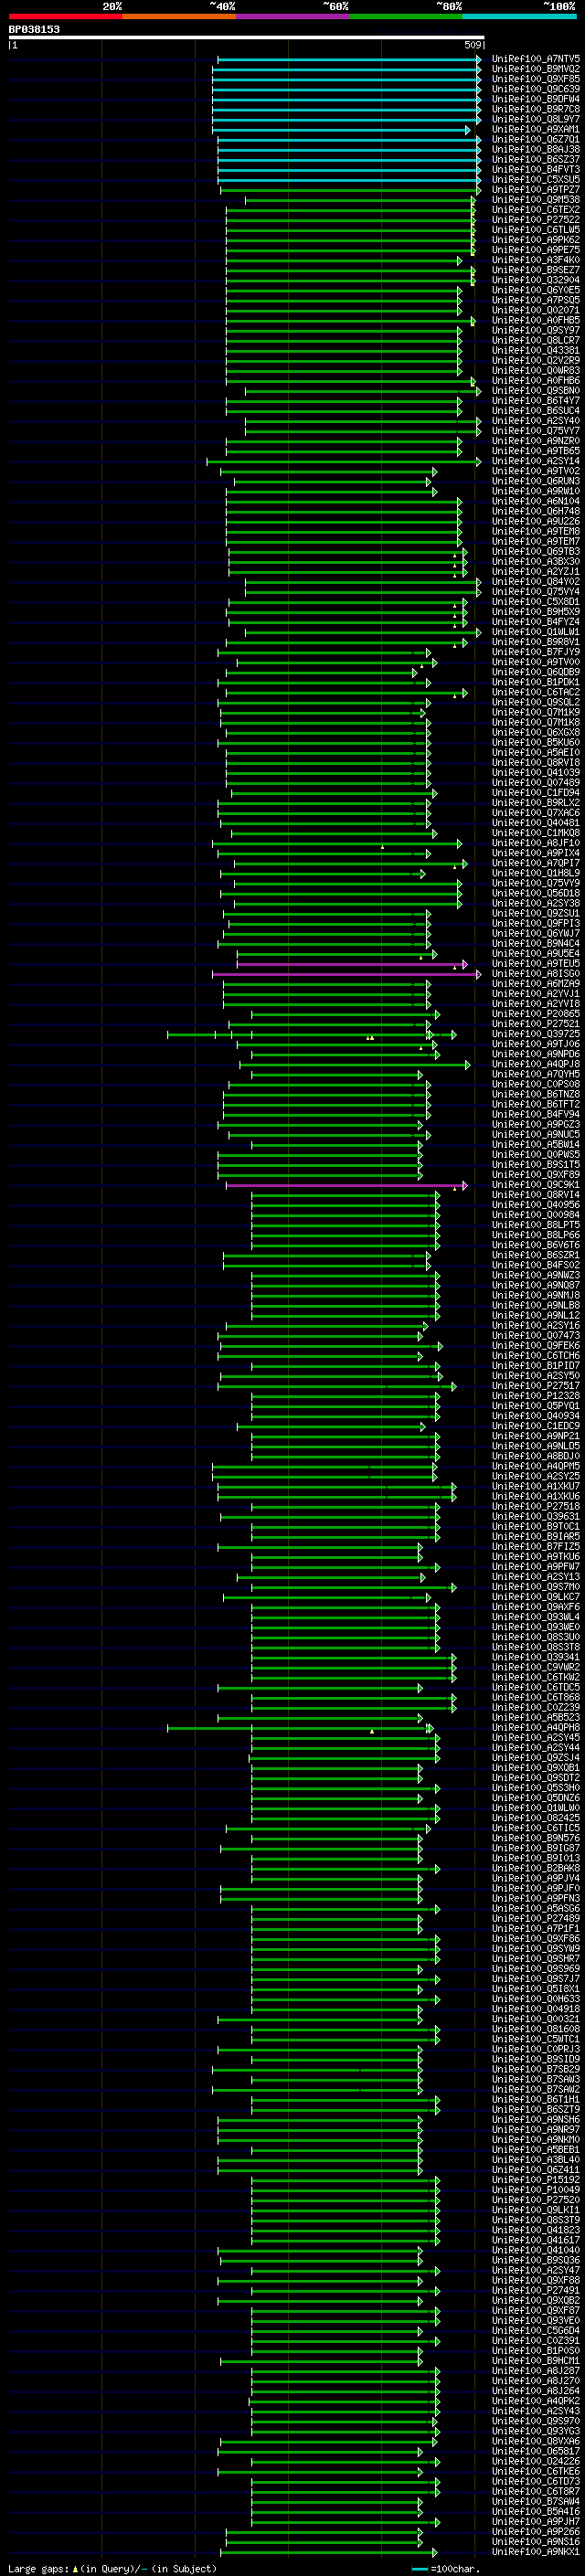Click the cyan 100char scale legend line
585x2576 pixels.
coord(421,2569)
